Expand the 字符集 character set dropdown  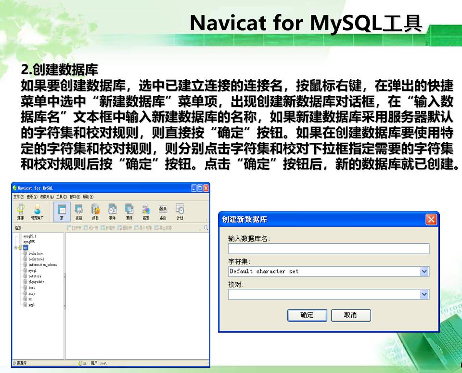tap(424, 272)
